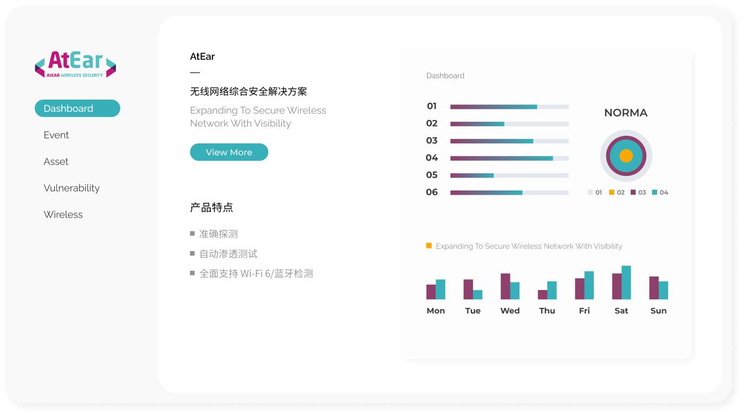The width and height of the screenshot is (744, 415).
Task: Click progress bar 03
Action: pyautogui.click(x=509, y=141)
